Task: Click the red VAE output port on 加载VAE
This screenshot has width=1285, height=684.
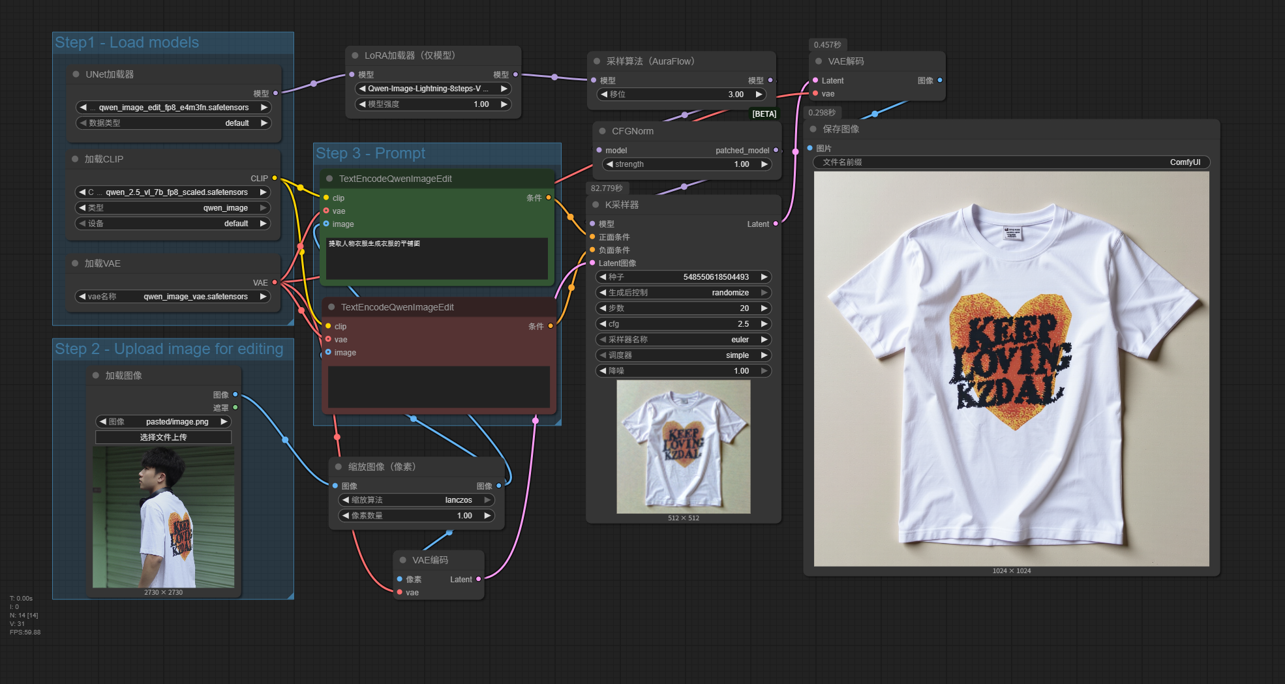Action: (275, 282)
